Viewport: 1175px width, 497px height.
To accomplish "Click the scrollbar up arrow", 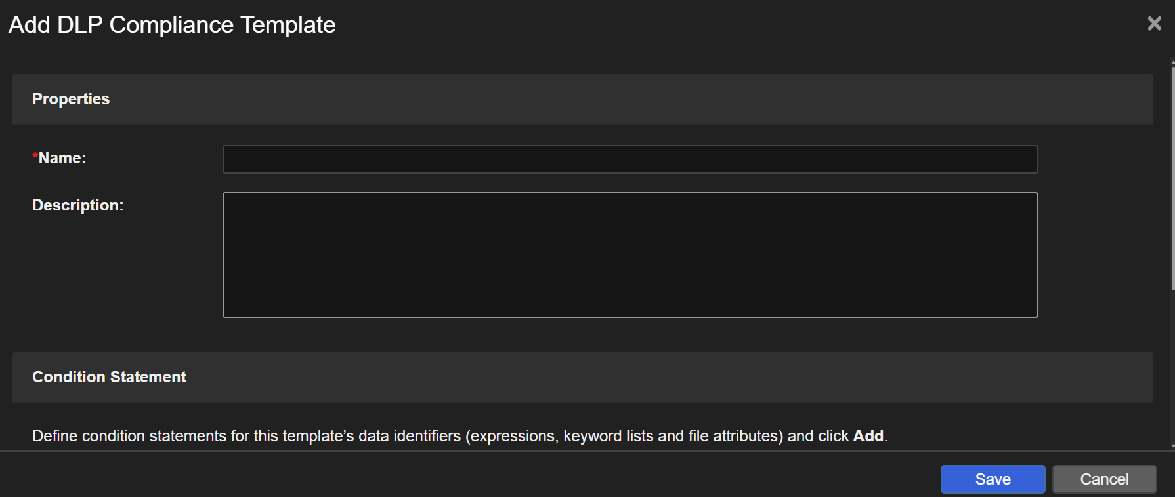I will (x=1172, y=62).
